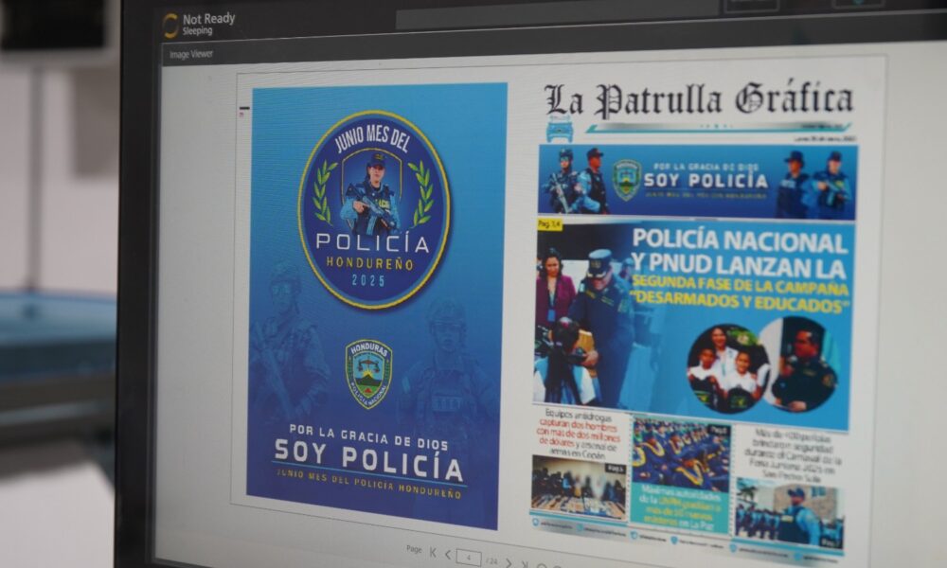Click the circular Policía Hondureño 2025 badge

tap(374, 209)
